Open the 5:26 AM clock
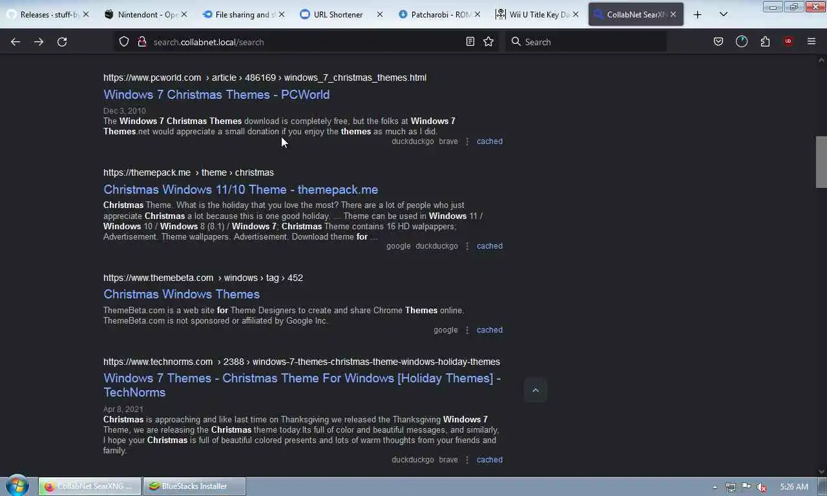 point(794,487)
